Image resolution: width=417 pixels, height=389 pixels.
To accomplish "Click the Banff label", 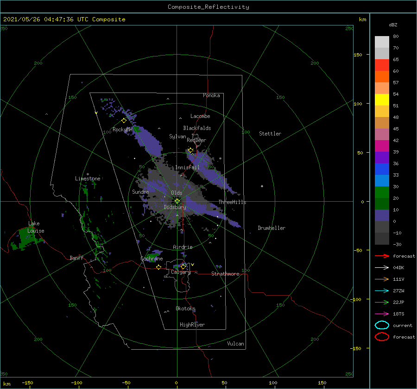I will (x=76, y=258).
